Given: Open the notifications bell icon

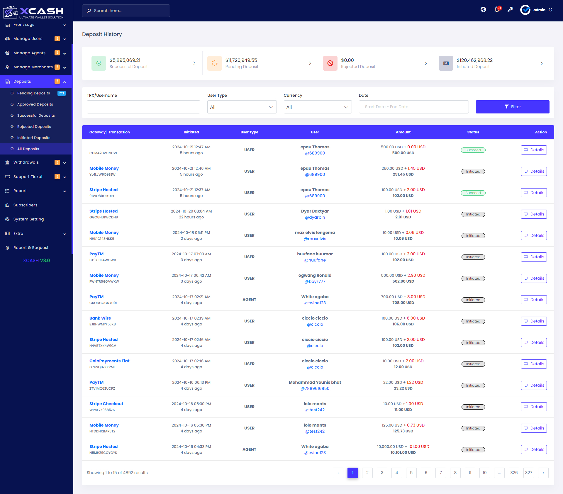Looking at the screenshot, I should 497,10.
